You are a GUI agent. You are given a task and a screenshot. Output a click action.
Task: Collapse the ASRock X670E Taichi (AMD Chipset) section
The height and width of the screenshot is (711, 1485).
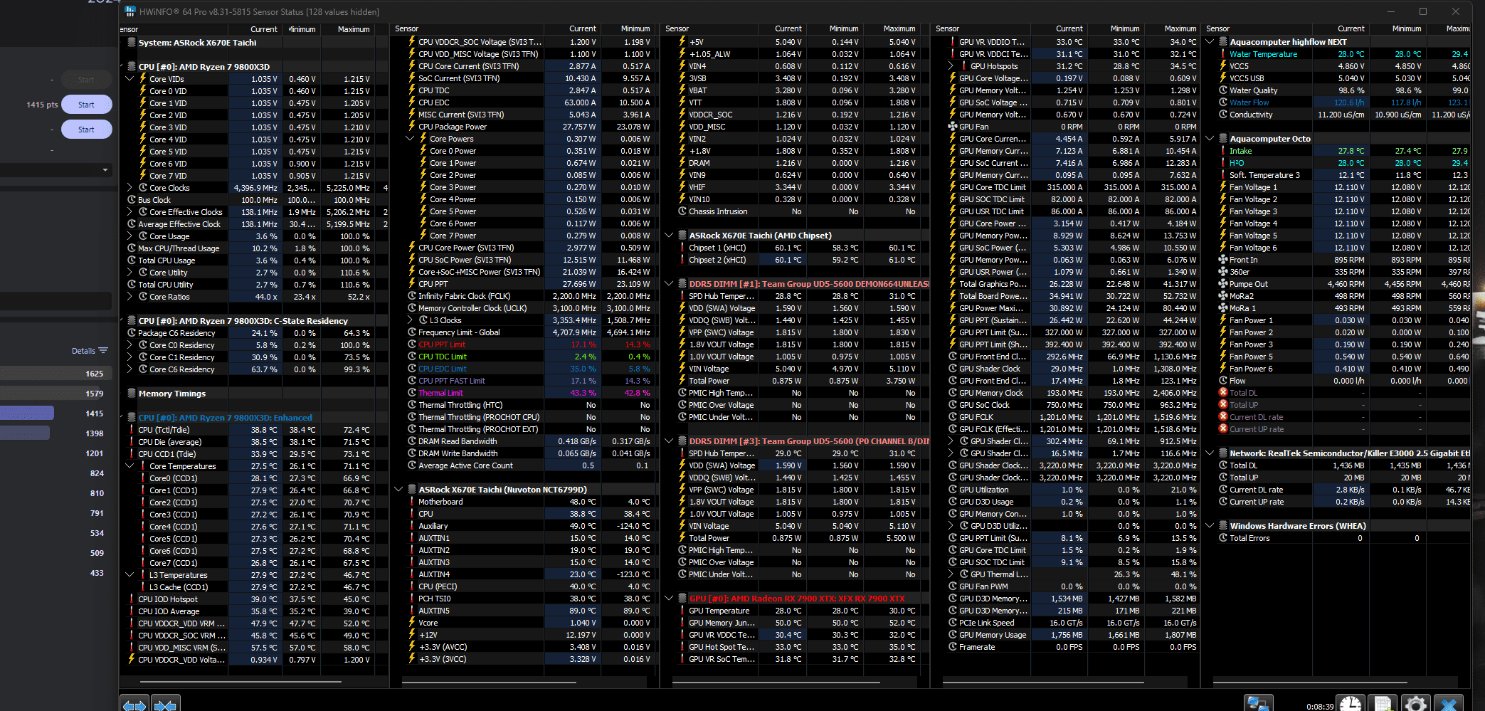[x=669, y=236]
